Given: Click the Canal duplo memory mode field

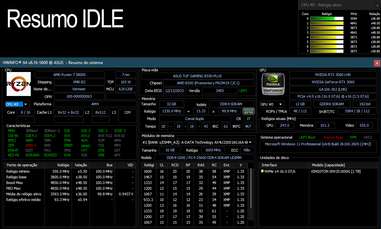Looking at the screenshot, I should tap(195, 119).
